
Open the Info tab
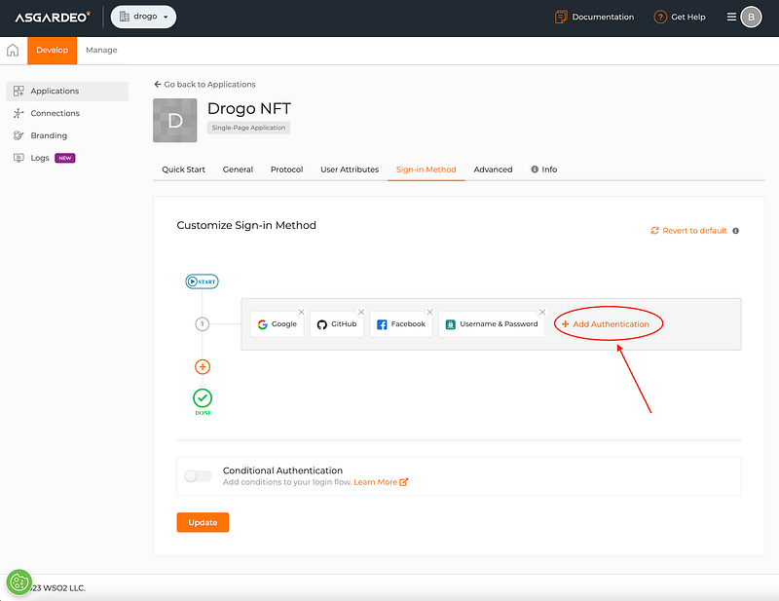pyautogui.click(x=544, y=169)
